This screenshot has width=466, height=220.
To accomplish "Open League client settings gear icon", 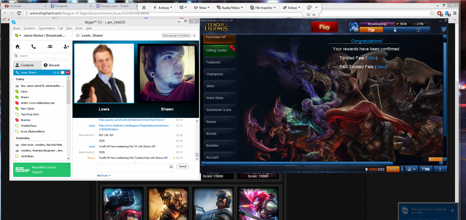I will 444,30.
